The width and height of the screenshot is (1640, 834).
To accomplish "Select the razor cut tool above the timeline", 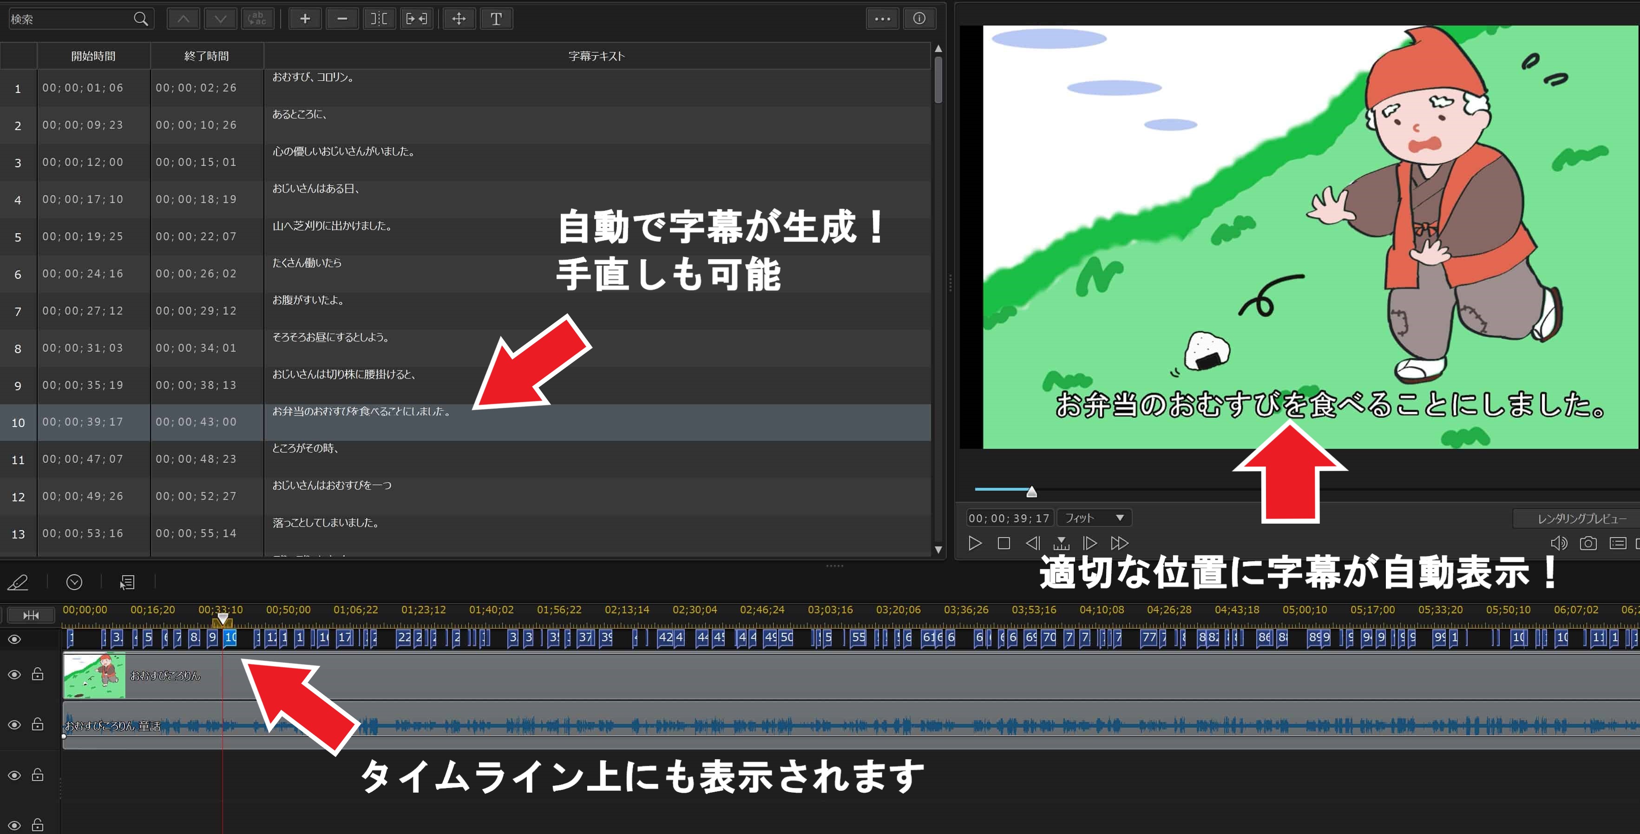I will (x=18, y=582).
